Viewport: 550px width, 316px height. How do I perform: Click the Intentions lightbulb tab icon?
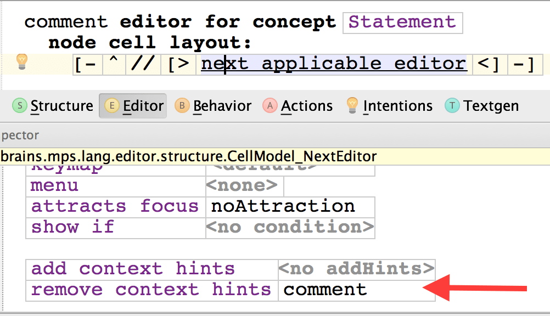pyautogui.click(x=352, y=105)
